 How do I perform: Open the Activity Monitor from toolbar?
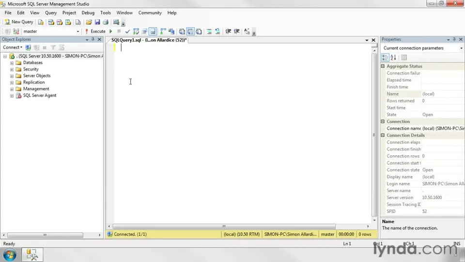[x=116, y=22]
